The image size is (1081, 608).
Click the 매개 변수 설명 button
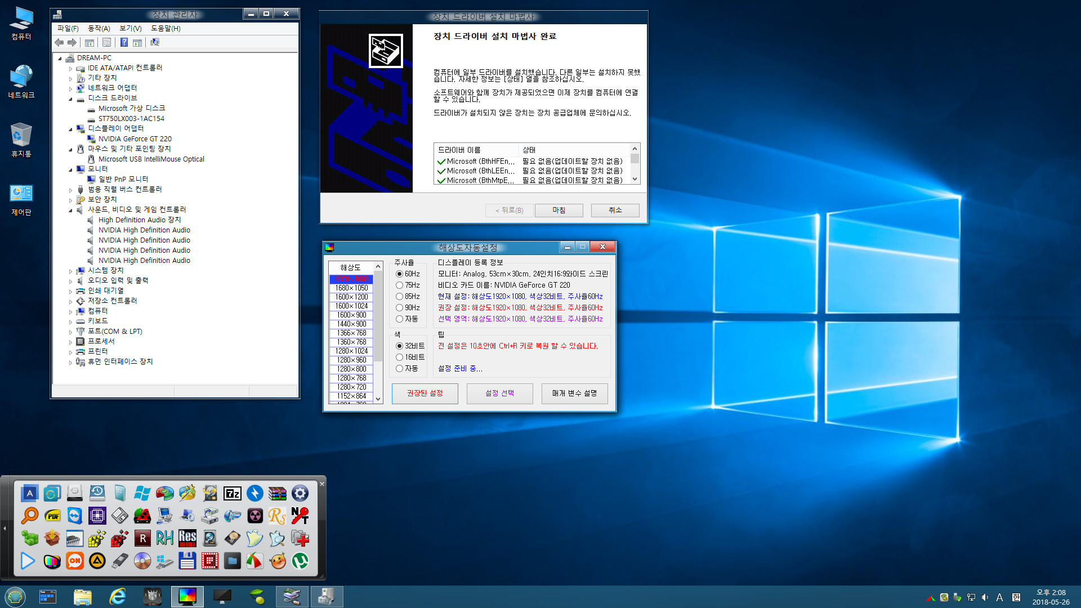coord(574,393)
